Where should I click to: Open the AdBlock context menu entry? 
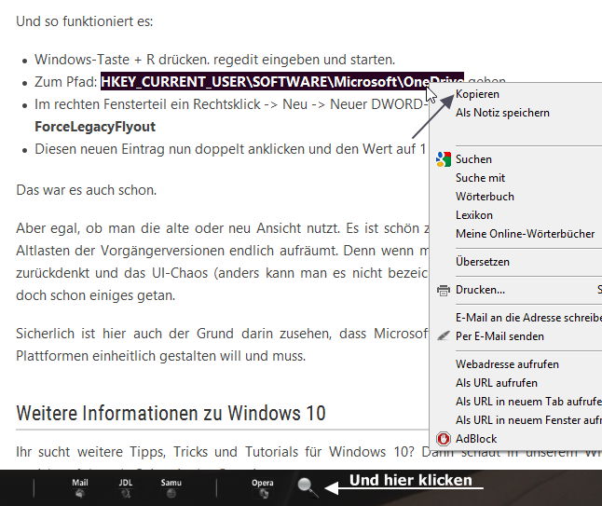pyautogui.click(x=515, y=438)
